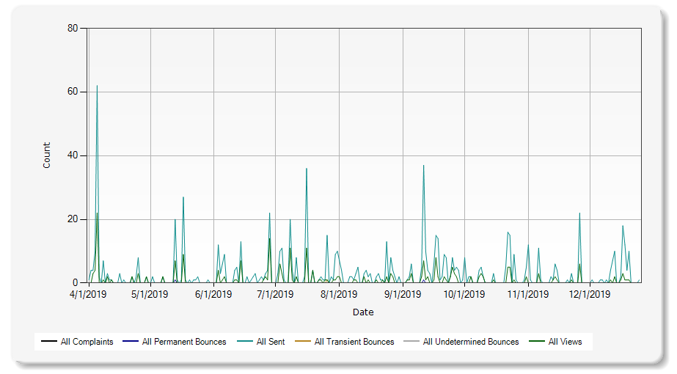The height and width of the screenshot is (374, 677).
Task: Click the All Complaints legend entry
Action: (x=77, y=342)
